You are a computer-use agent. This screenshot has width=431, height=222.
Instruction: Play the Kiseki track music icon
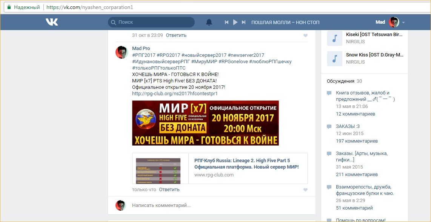[334, 38]
